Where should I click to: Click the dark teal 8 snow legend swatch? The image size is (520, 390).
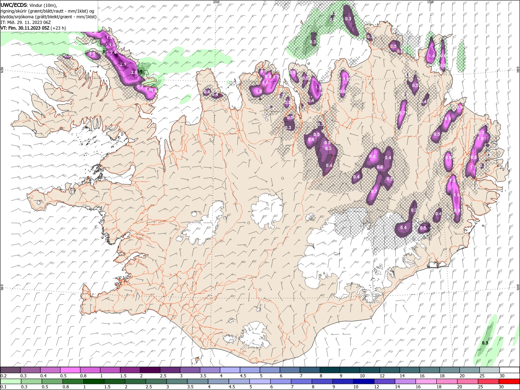(329, 370)
